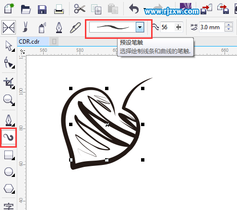Create a new document with New icon

coord(9,9)
